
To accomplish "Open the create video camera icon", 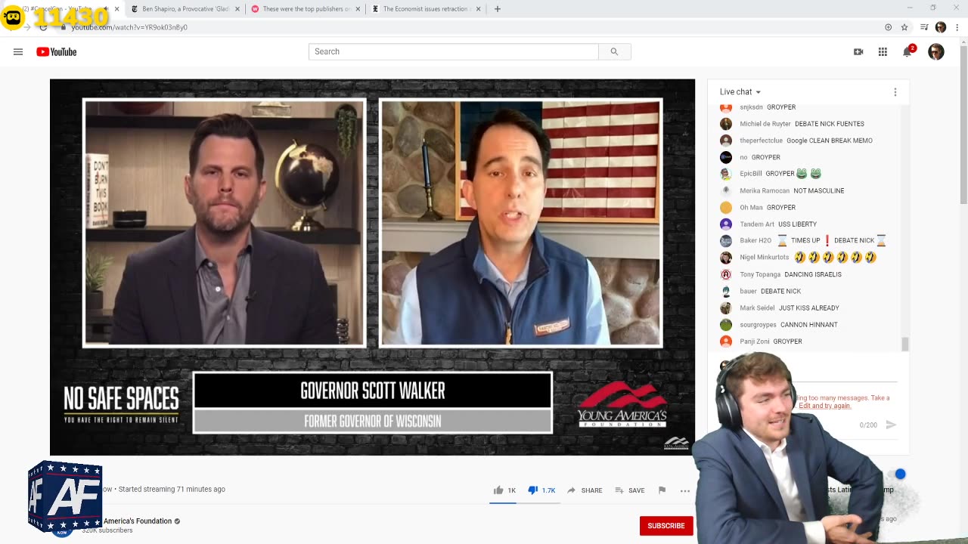I will point(858,51).
